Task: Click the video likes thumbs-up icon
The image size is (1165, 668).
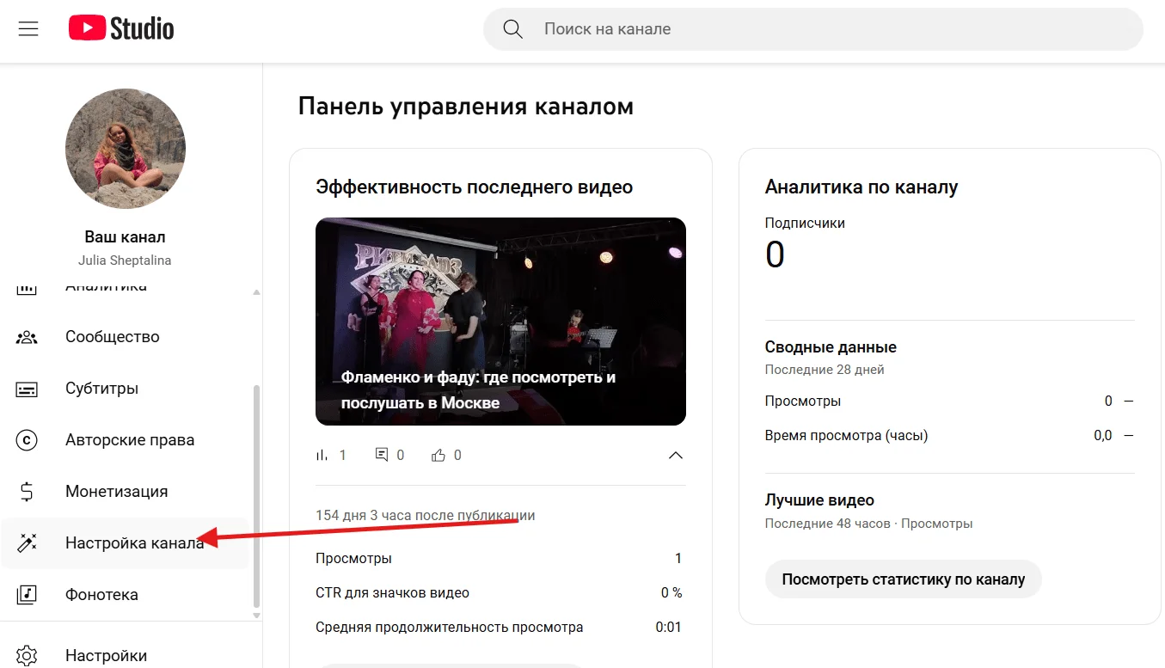Action: (x=438, y=455)
